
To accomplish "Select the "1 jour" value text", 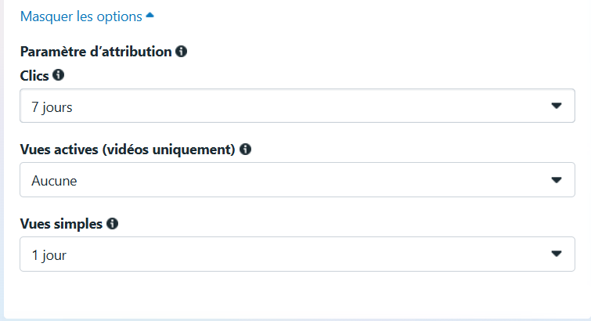I will (49, 255).
